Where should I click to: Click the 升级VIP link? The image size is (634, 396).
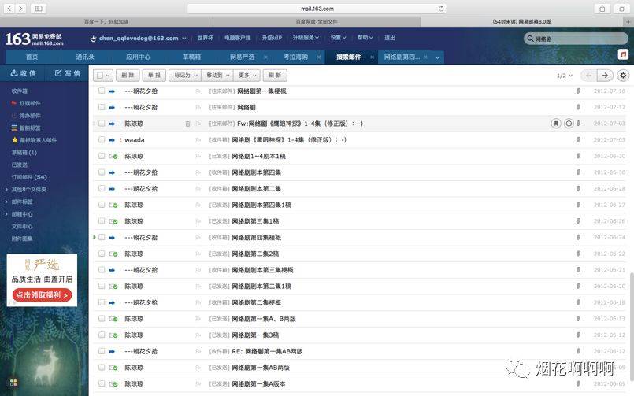(272, 38)
